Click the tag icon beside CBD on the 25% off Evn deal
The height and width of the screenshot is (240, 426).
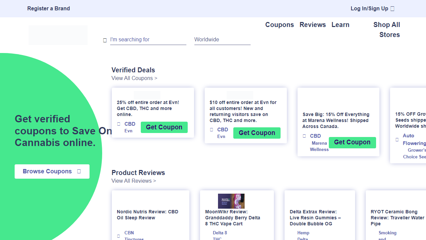click(119, 124)
